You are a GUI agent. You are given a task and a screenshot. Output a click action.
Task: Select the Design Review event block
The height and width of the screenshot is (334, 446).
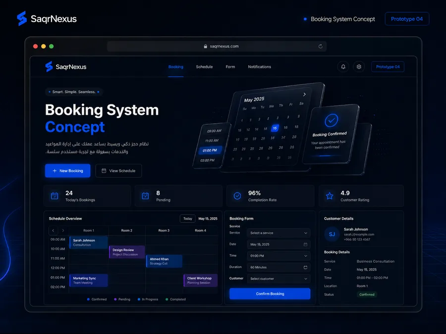pos(127,252)
